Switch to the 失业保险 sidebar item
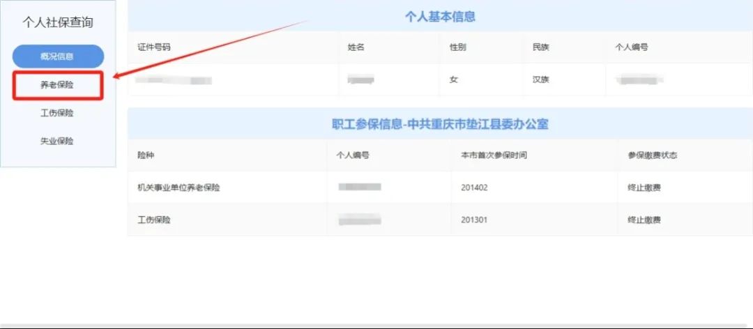 (57, 141)
